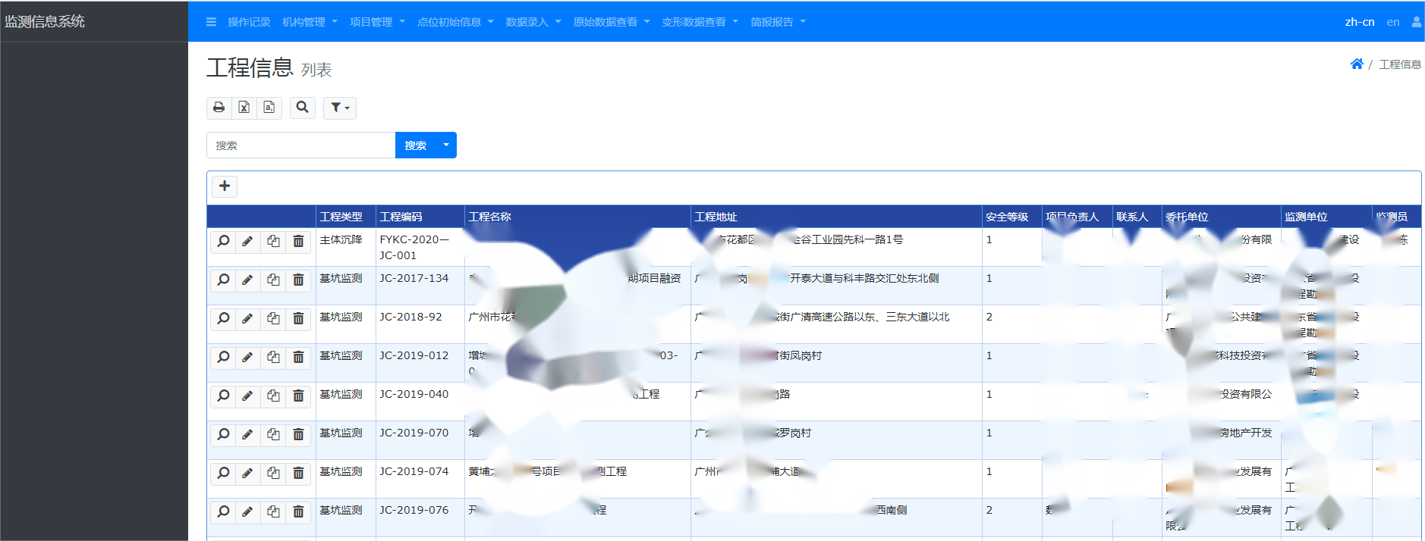Click the search input field
The height and width of the screenshot is (541, 1425).
300,145
